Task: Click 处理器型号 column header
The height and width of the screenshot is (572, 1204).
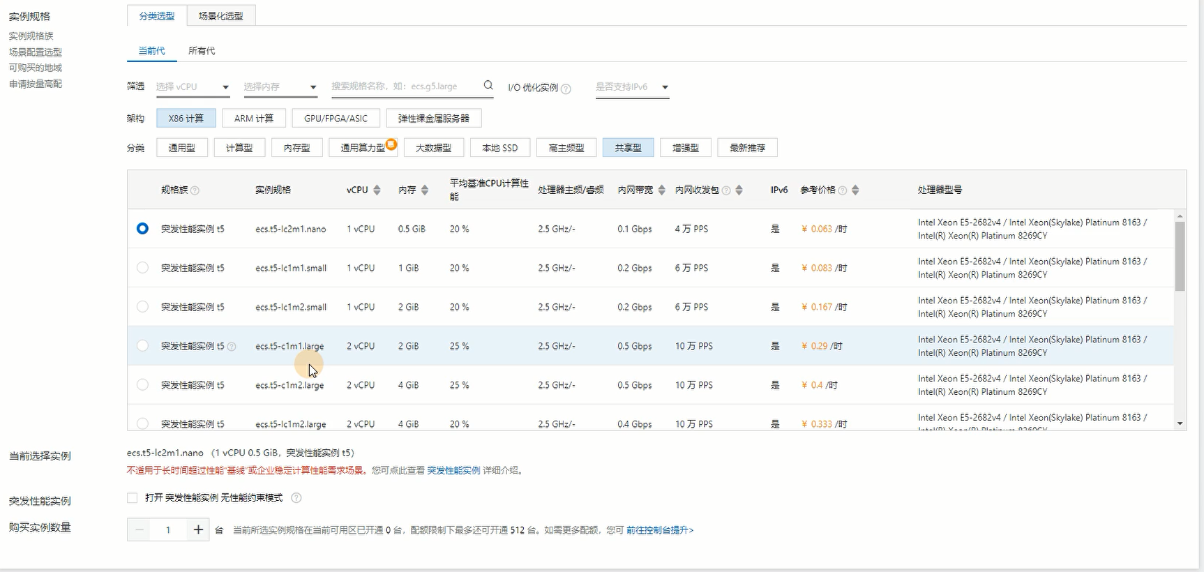Action: tap(940, 190)
